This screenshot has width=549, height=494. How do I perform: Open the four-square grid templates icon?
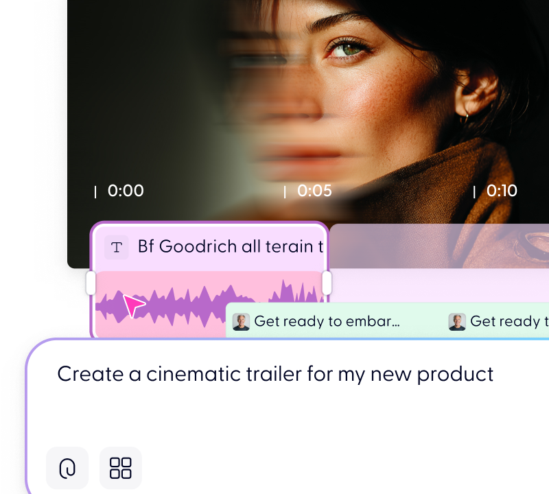coord(121,468)
